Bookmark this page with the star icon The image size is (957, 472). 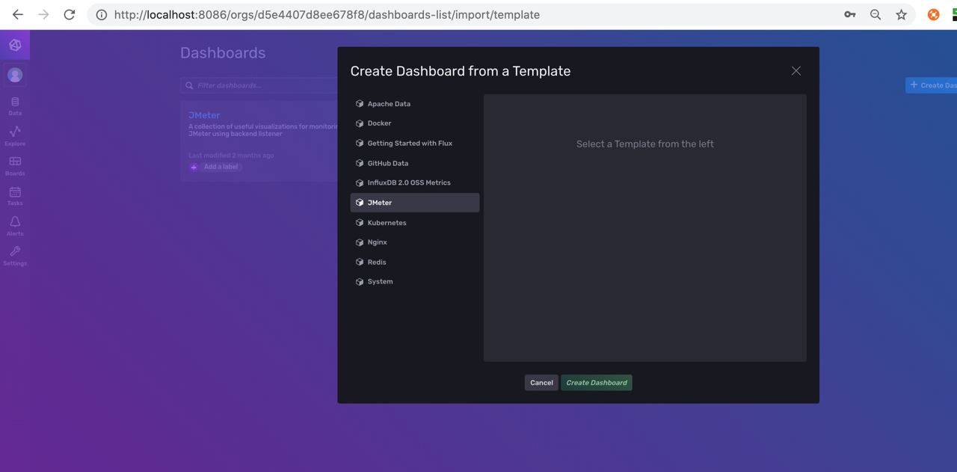coord(901,14)
